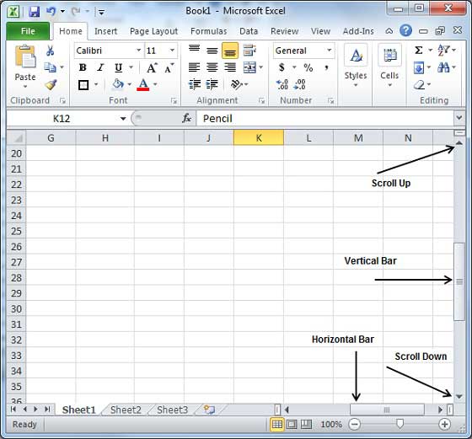
Task: Open the Styles dropdown
Action: (x=356, y=66)
